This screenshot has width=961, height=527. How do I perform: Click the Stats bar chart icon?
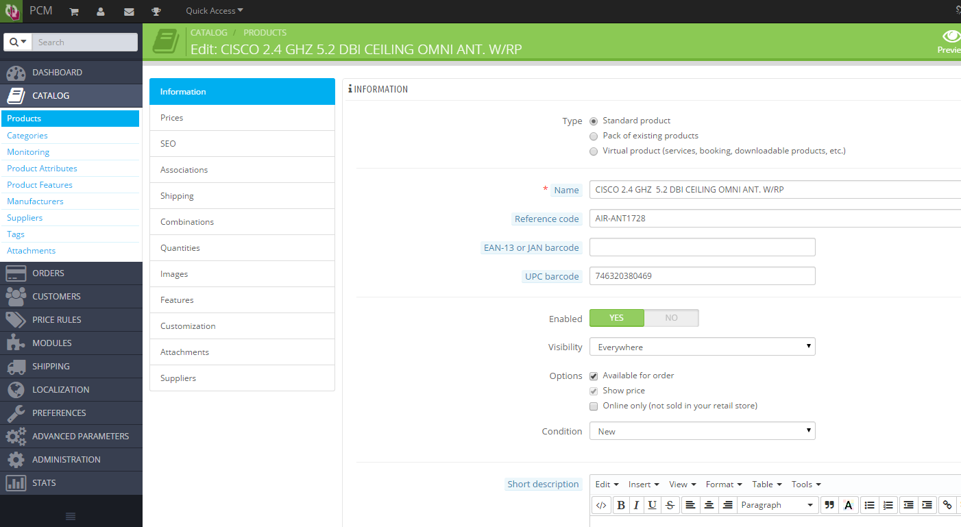coord(16,483)
